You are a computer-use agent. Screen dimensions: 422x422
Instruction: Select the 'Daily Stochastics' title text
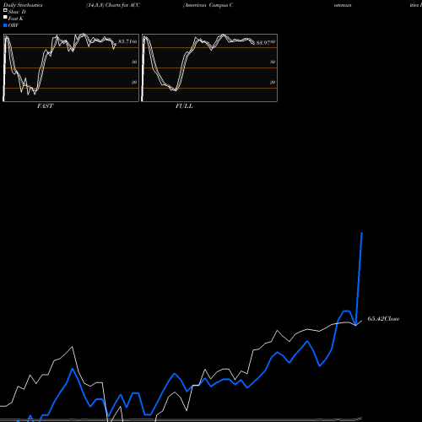point(23,5)
